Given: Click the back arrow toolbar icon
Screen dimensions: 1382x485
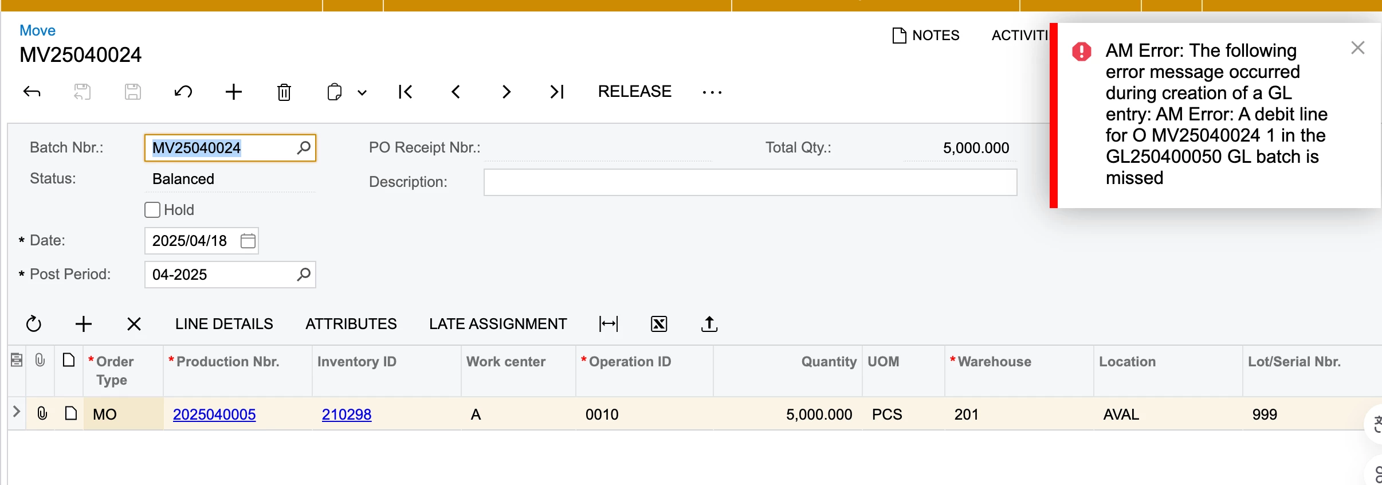Looking at the screenshot, I should [32, 92].
